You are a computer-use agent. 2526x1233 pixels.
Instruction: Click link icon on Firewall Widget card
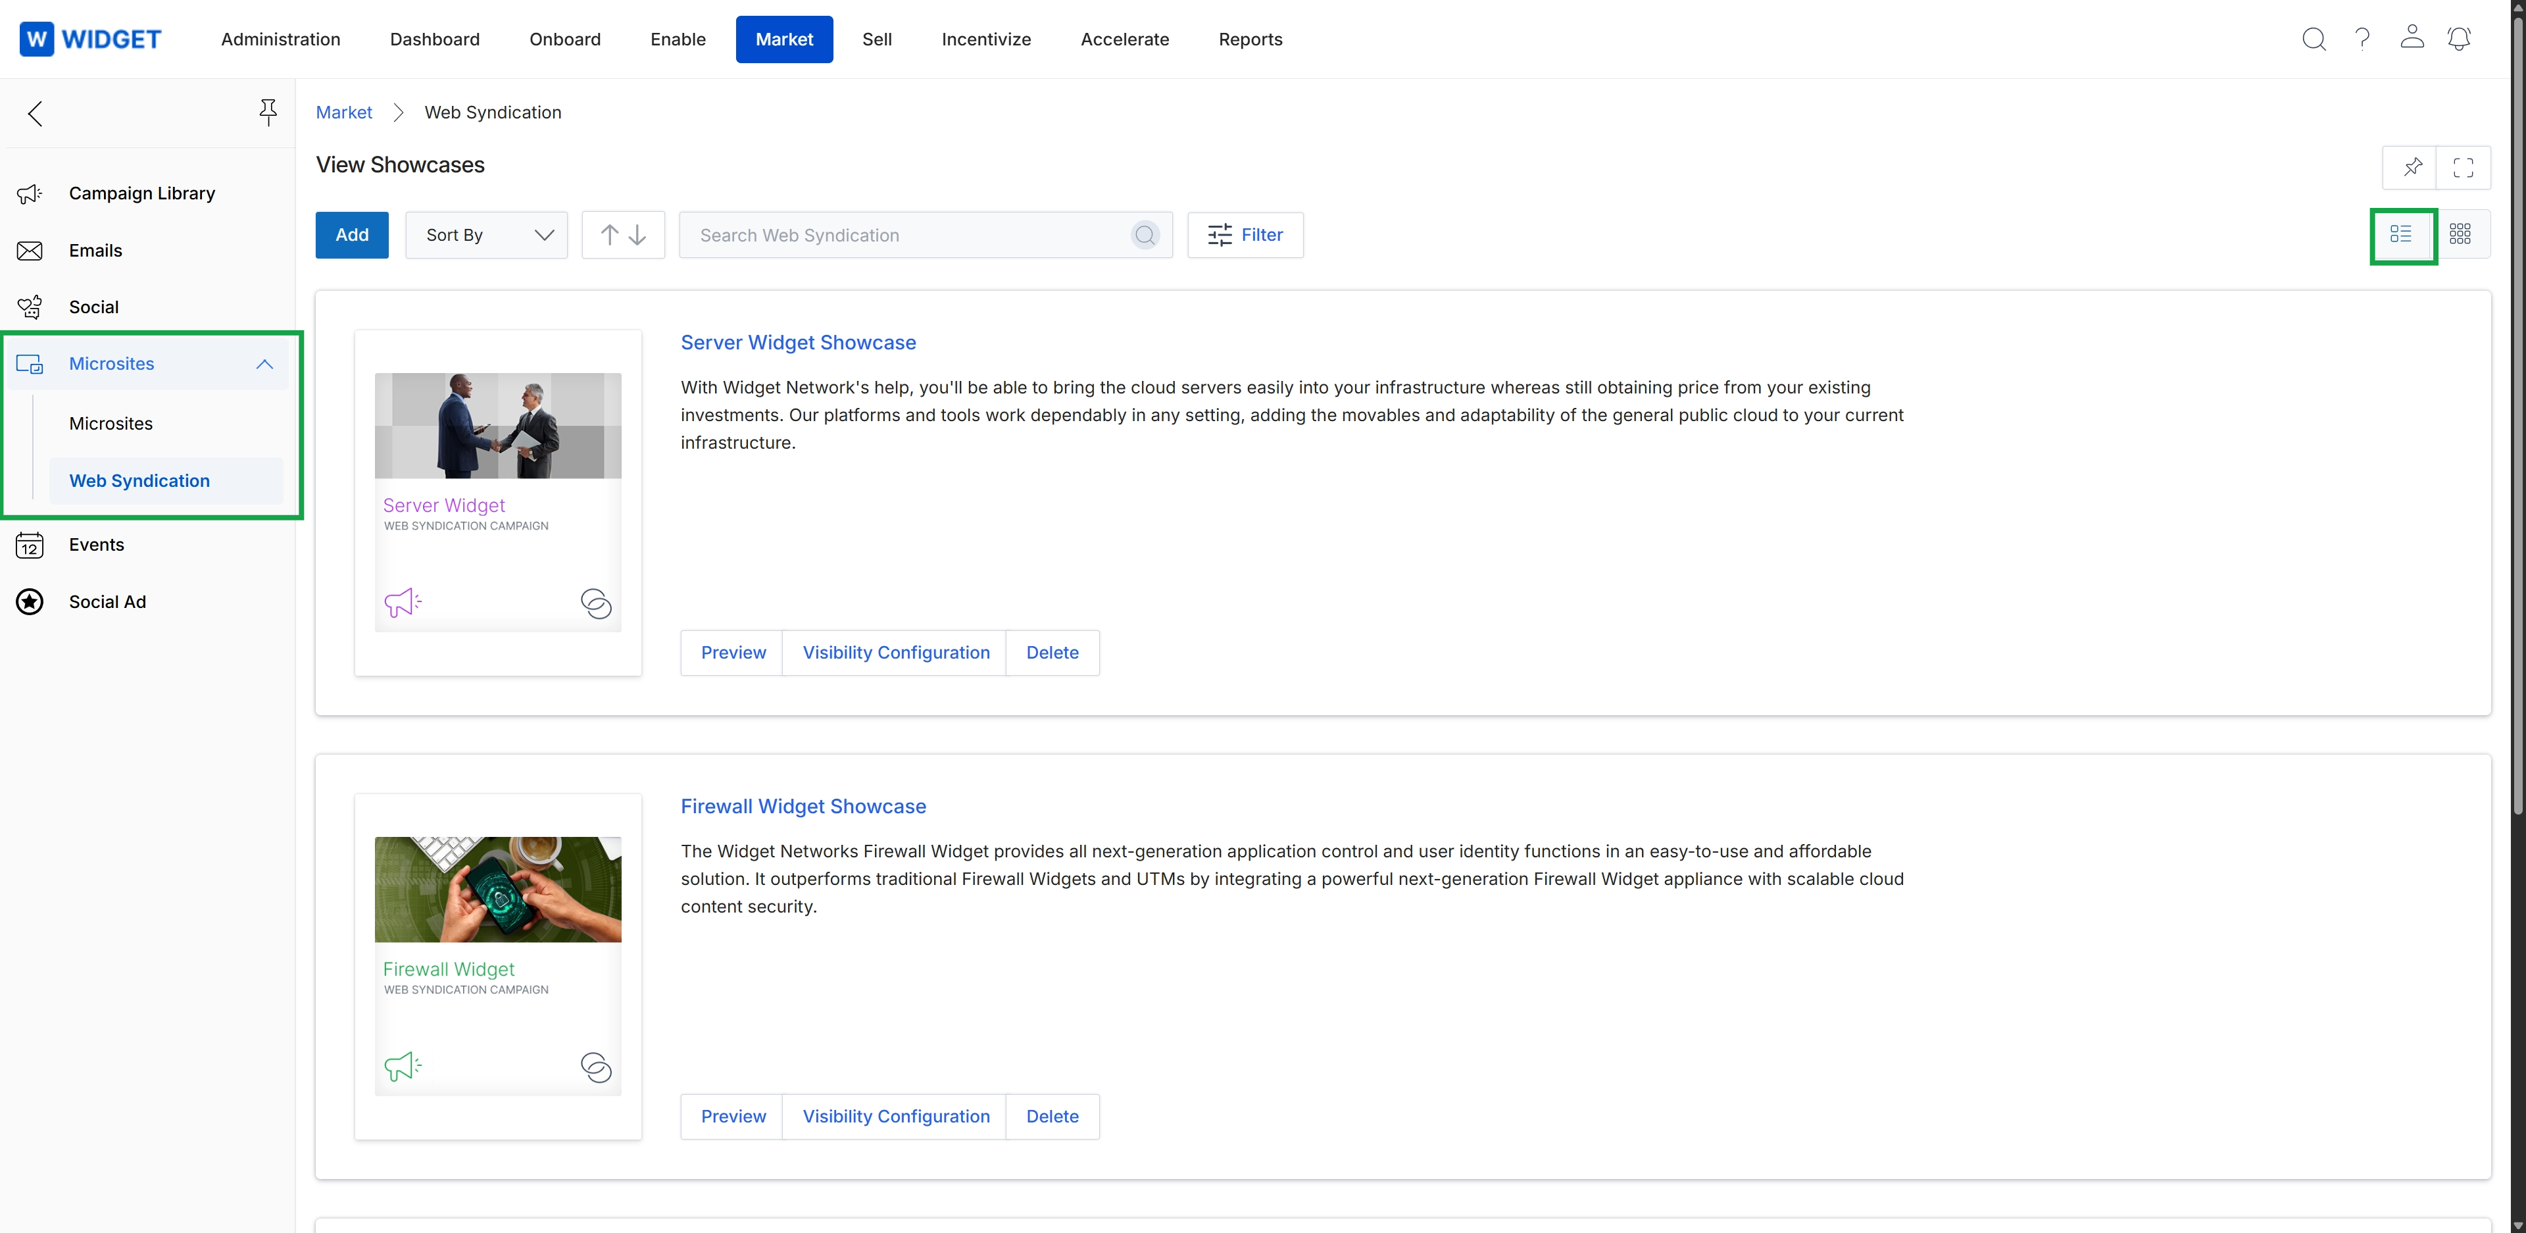tap(596, 1067)
